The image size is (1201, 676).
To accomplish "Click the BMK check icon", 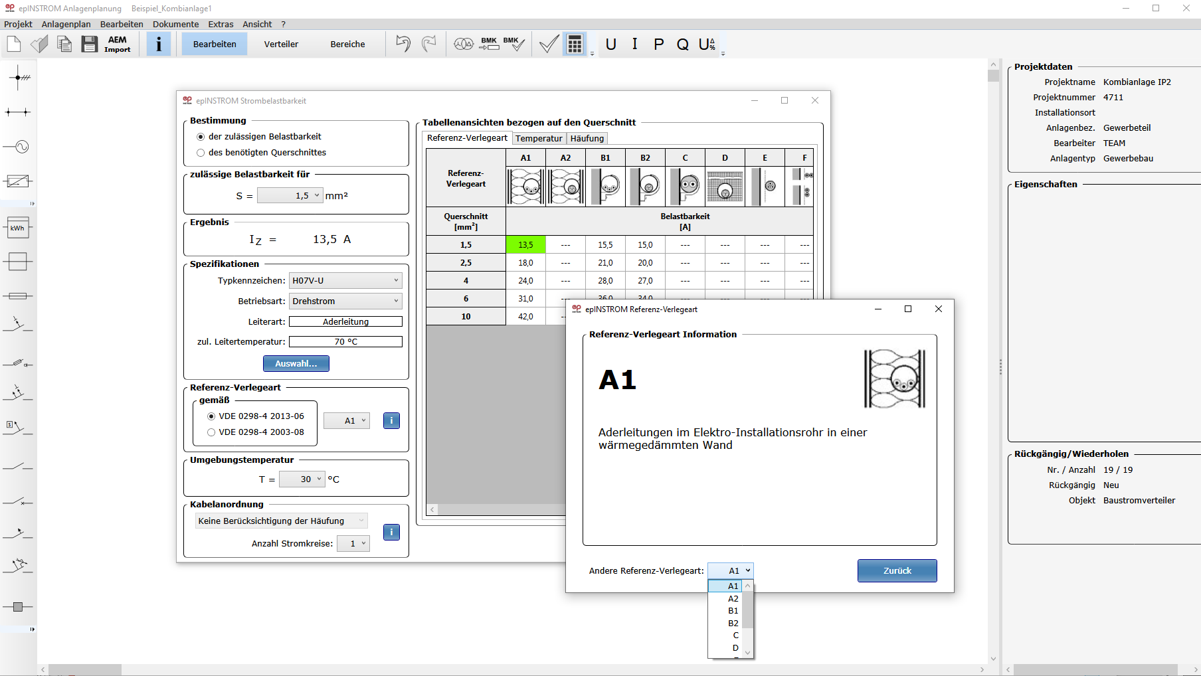I will coord(513,44).
